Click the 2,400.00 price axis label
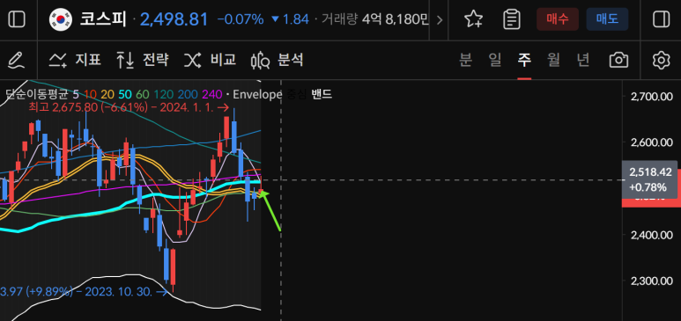 (x=651, y=235)
